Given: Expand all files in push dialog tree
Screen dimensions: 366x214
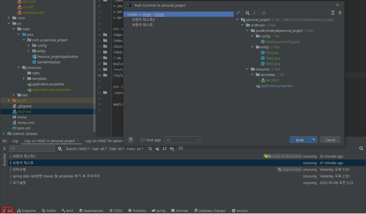Looking at the screenshot, I should tap(333, 13).
